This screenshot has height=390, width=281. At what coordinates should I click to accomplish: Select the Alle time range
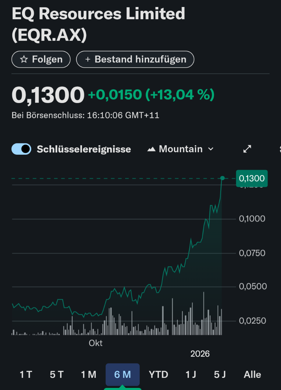(x=252, y=375)
